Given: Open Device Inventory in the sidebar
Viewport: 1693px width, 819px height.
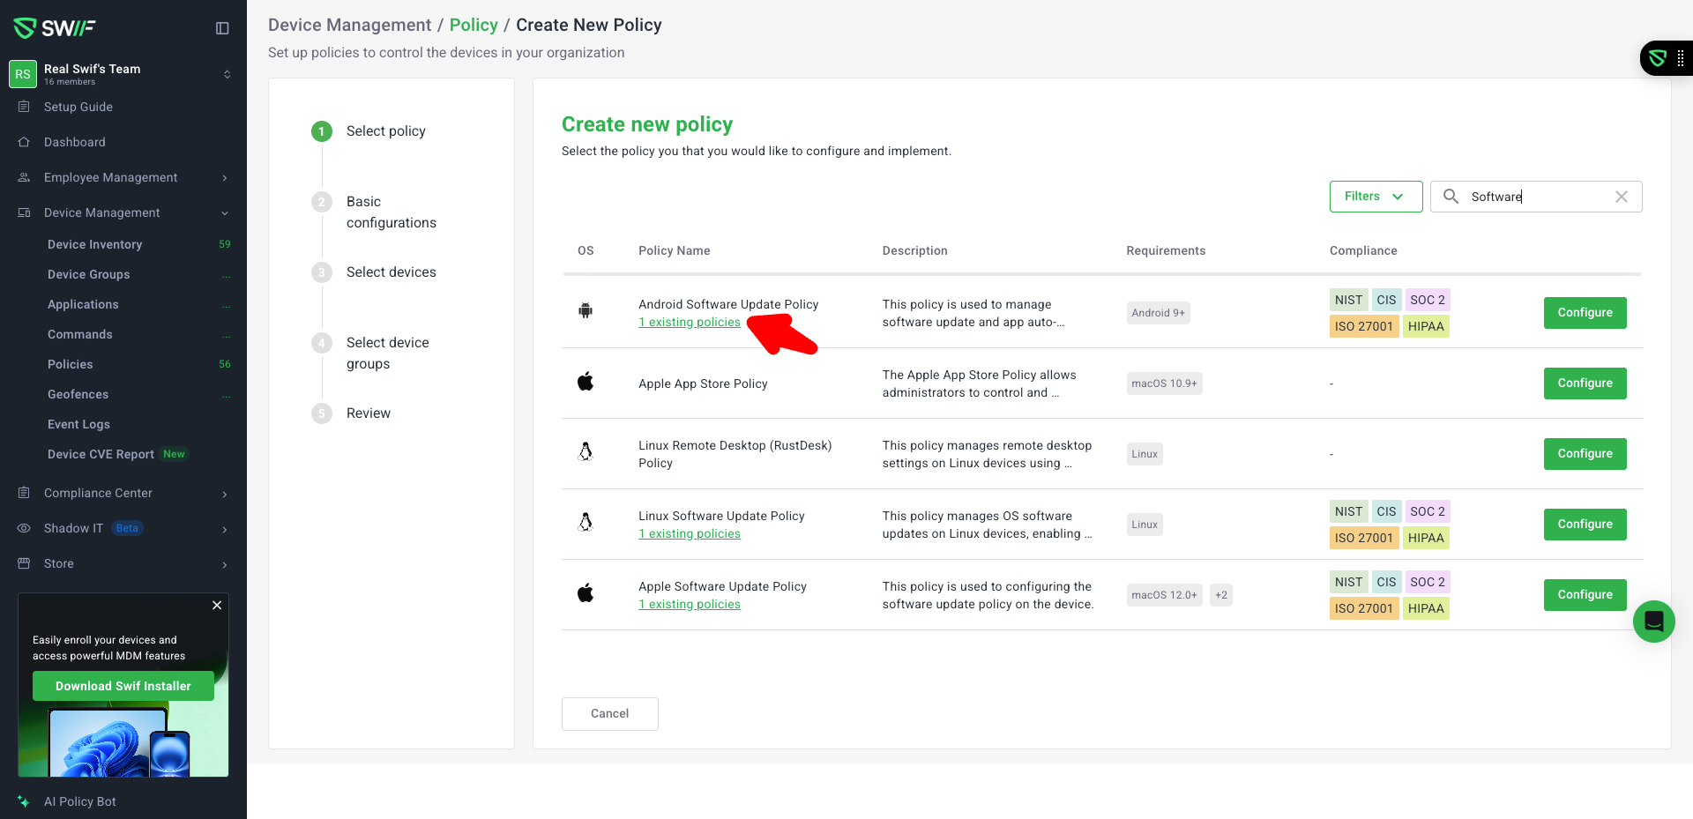Looking at the screenshot, I should coord(94,244).
